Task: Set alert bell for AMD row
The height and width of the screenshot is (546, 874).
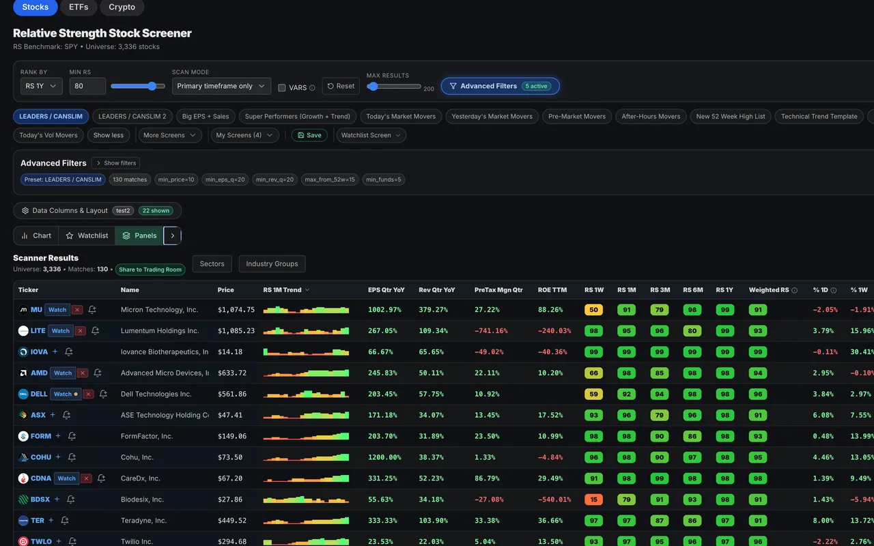Action: pos(98,373)
